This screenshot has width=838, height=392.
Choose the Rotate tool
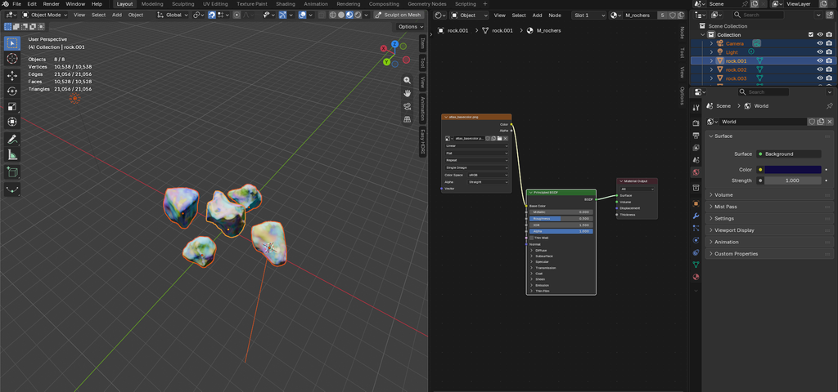12,91
